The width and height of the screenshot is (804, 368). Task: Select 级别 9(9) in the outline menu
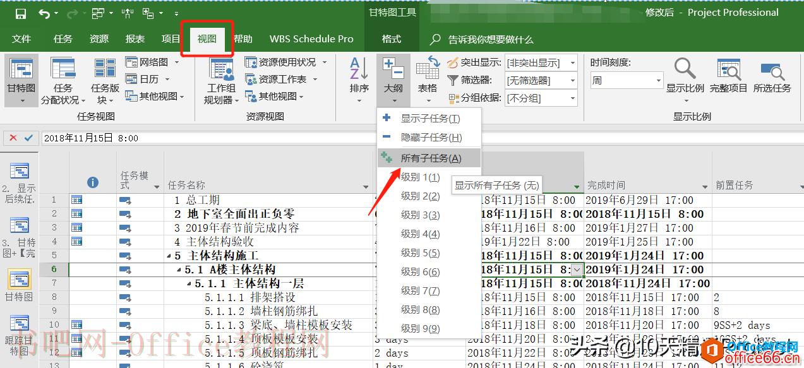tap(429, 328)
